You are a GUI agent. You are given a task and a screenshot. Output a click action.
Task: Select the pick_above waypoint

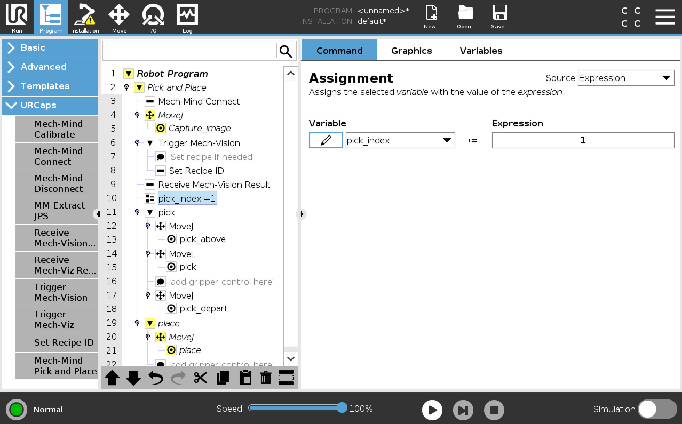point(202,239)
